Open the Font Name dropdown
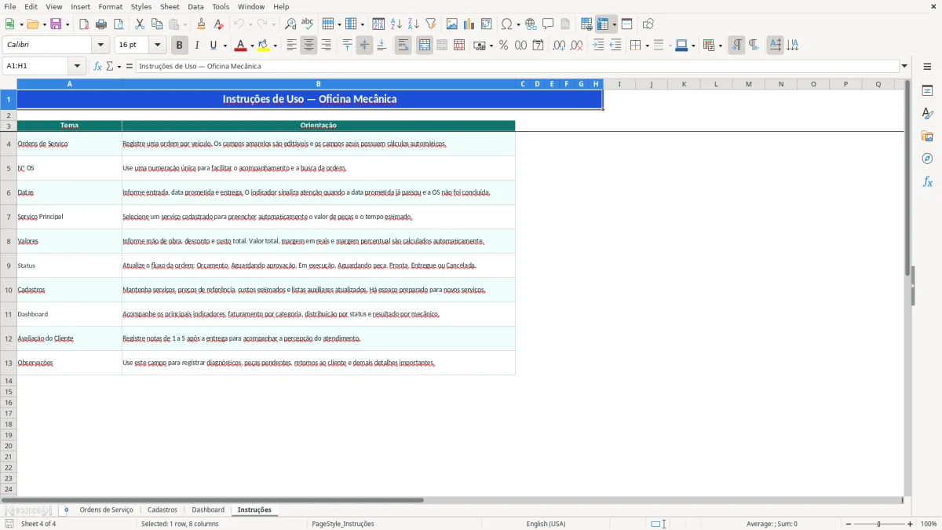The height and width of the screenshot is (530, 942). 100,46
